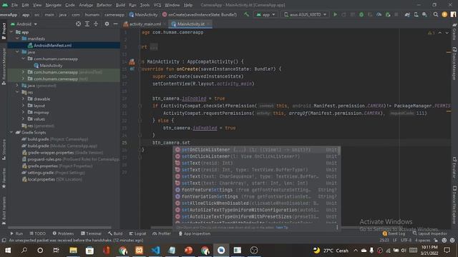This screenshot has width=458, height=257.
Task: Click the Make Project hammer icon
Action: 246,14
